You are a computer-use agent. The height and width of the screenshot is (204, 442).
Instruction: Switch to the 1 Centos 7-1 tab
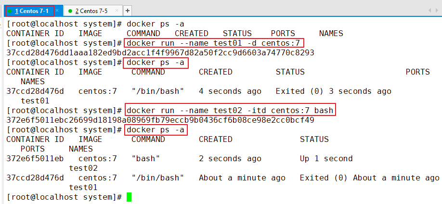tap(32, 11)
